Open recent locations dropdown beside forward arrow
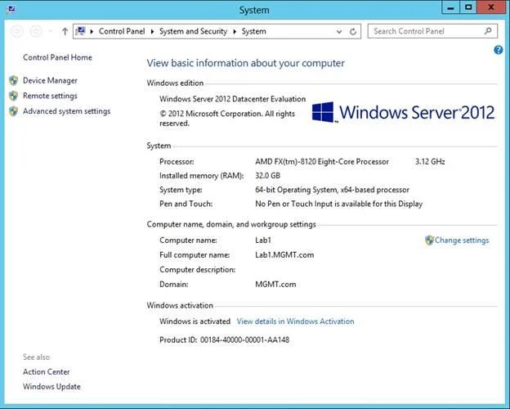 point(51,31)
